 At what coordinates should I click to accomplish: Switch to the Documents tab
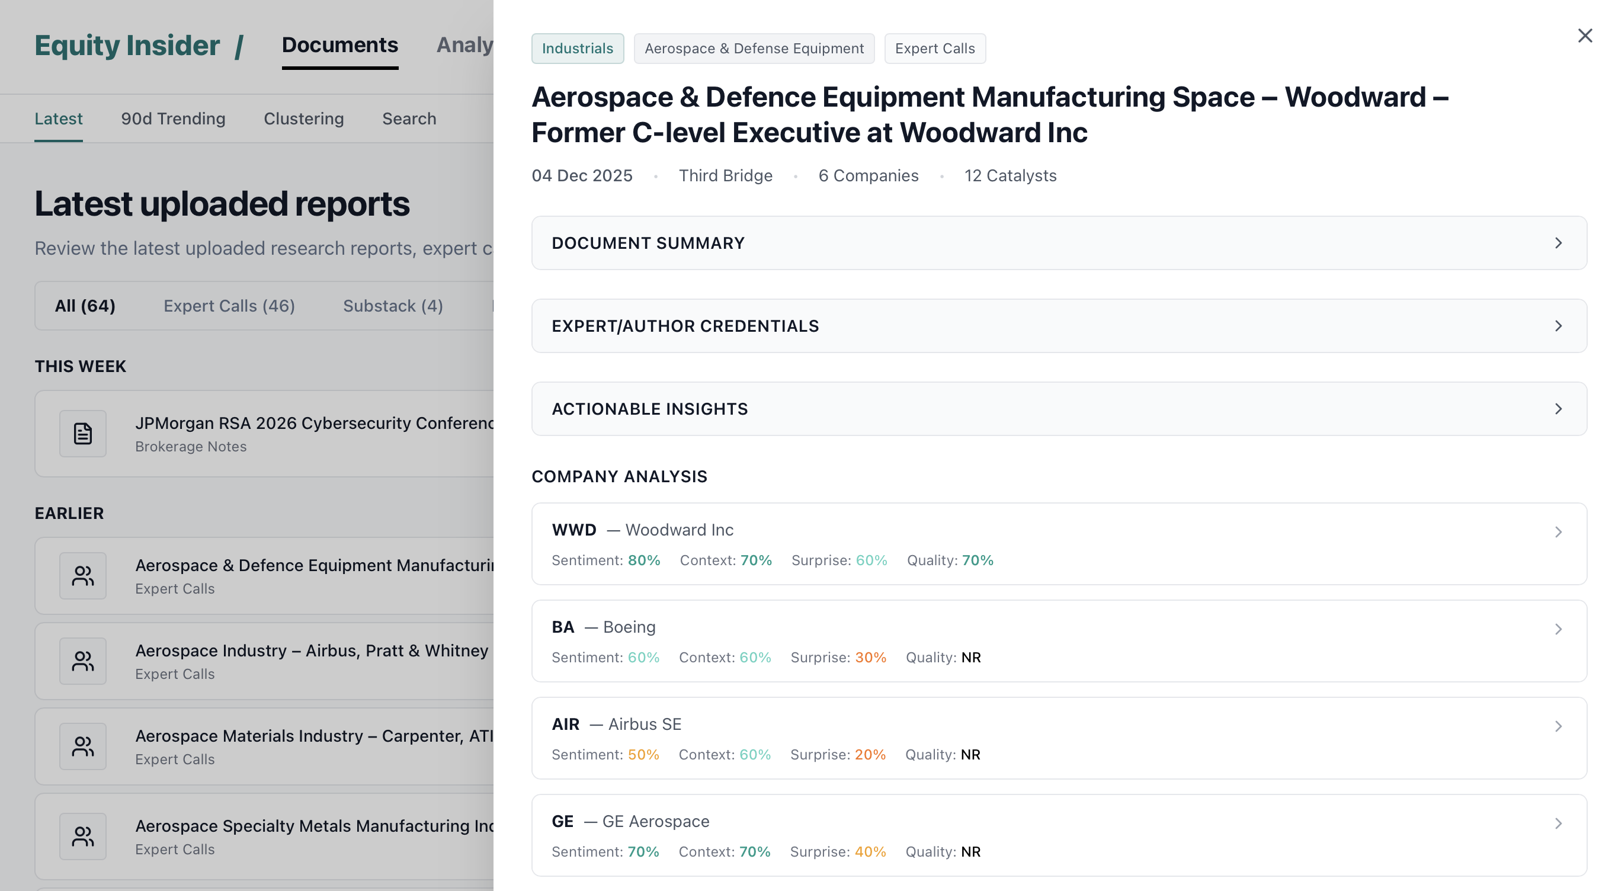pos(340,45)
